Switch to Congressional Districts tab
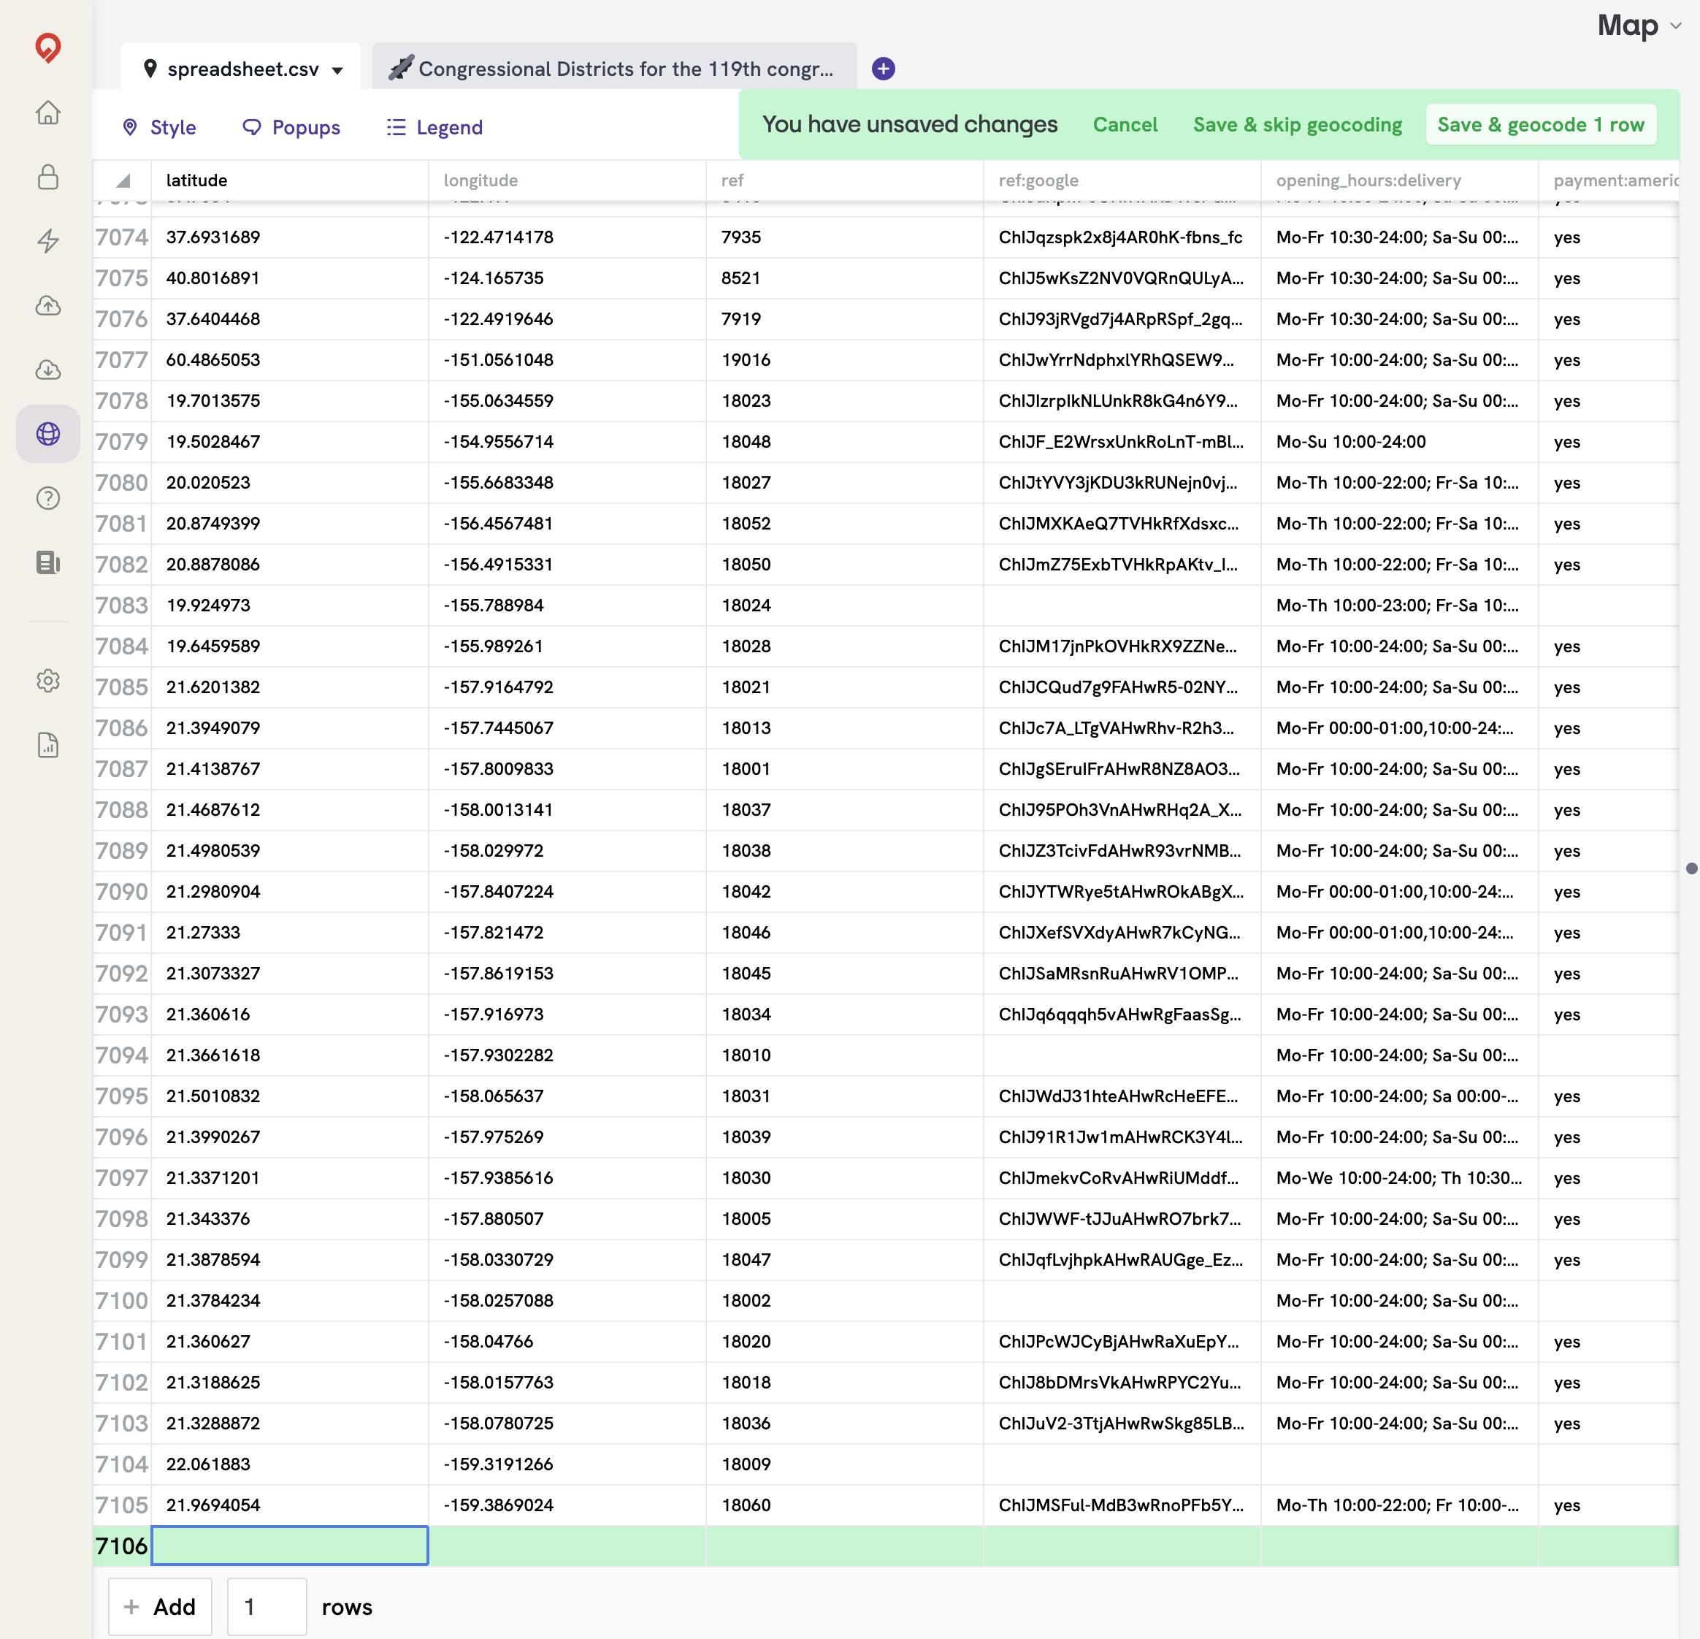1700x1639 pixels. click(x=614, y=69)
